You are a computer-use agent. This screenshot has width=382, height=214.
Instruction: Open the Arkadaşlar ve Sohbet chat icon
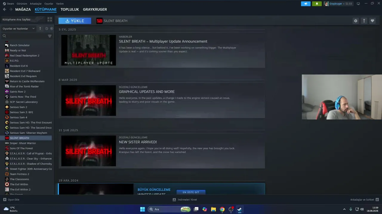coord(377,200)
